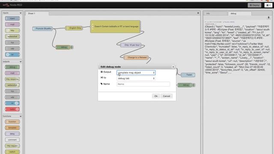Select the tcp node under inputs
Viewport: 274px width, 154px height.
click(x=12, y=42)
